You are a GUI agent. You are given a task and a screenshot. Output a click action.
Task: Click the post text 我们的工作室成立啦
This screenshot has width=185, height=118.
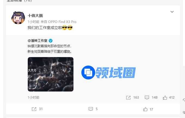coord(45,28)
